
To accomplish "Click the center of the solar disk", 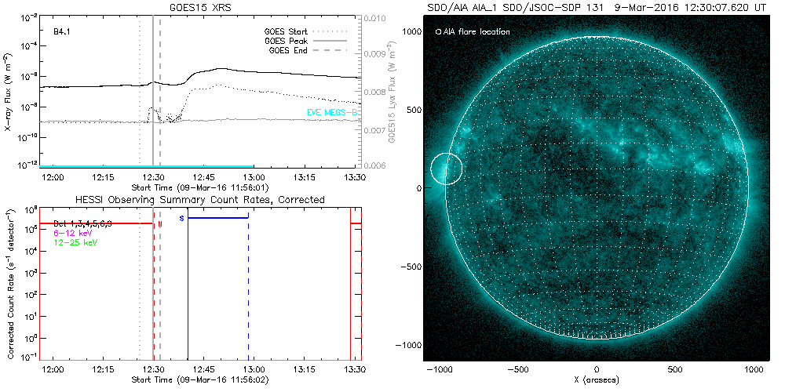I will click(x=597, y=187).
